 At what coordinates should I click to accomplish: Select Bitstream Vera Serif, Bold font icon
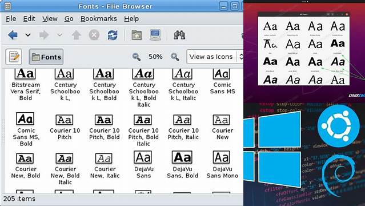pyautogui.click(x=25, y=74)
